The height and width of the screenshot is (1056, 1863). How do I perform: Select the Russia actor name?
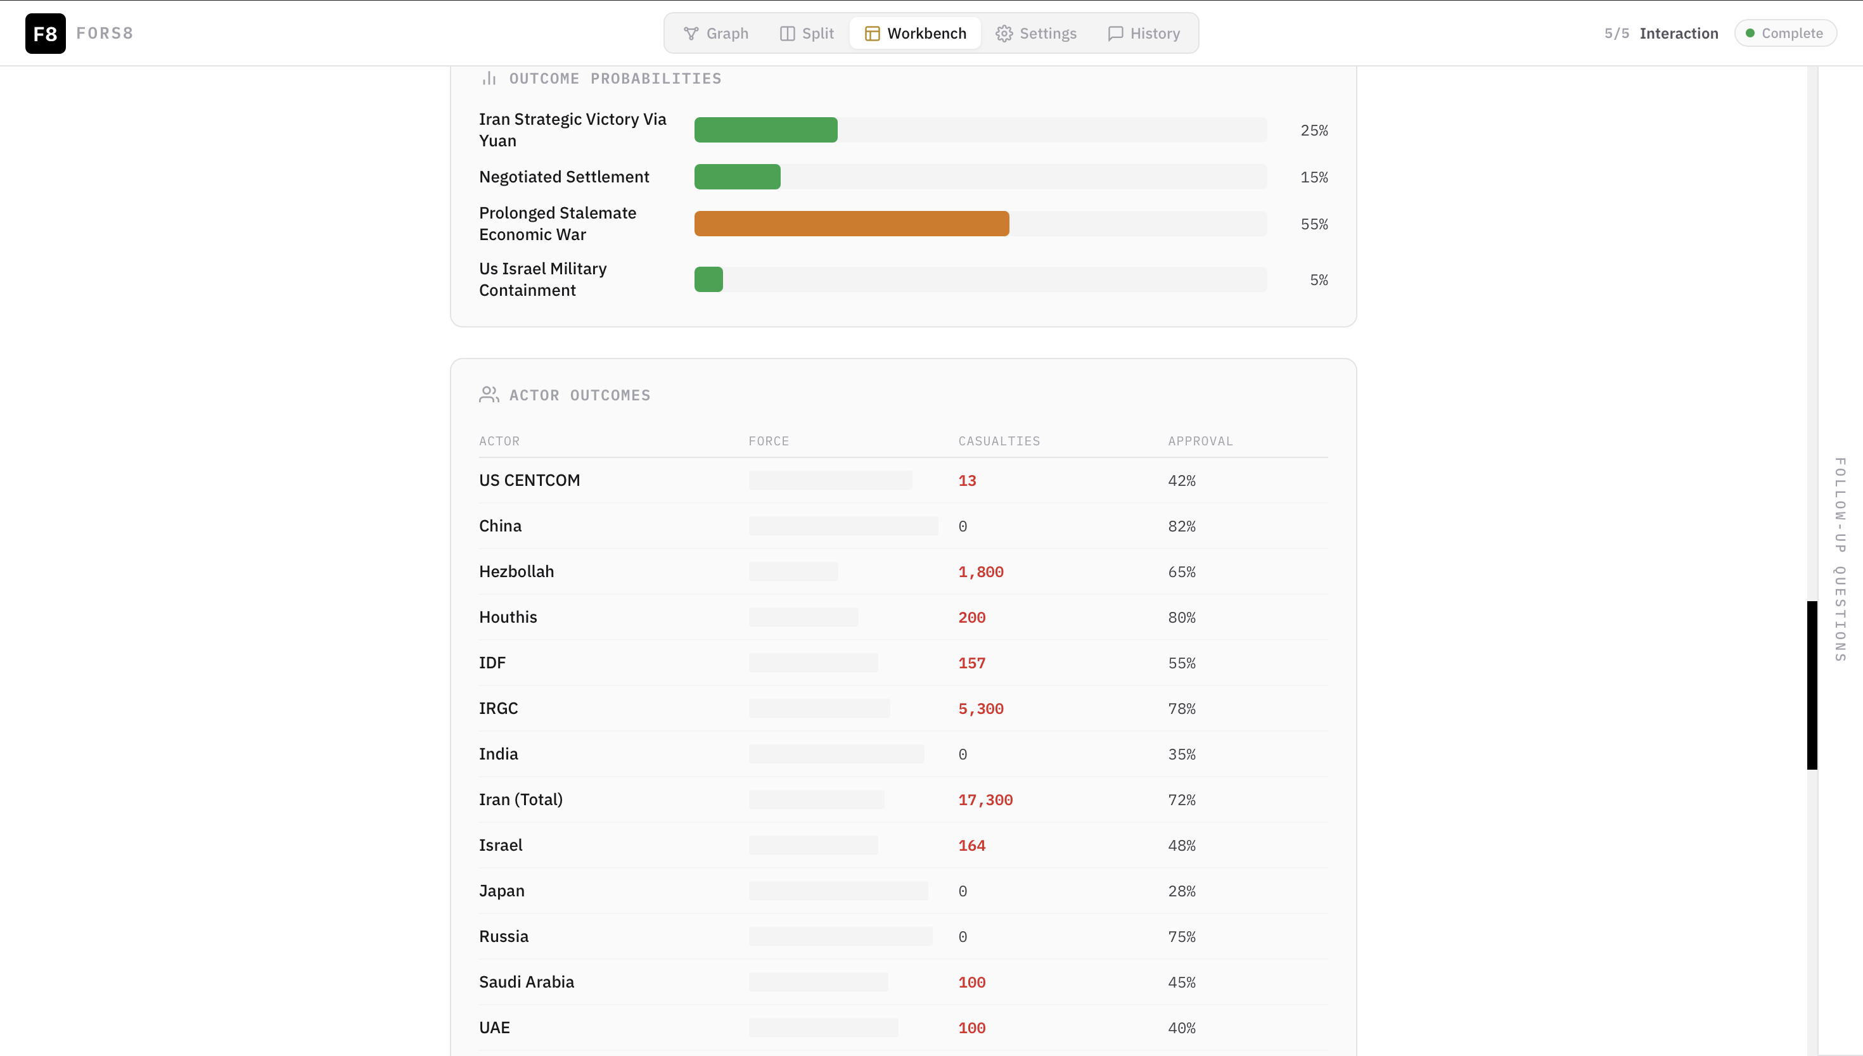[x=504, y=936]
